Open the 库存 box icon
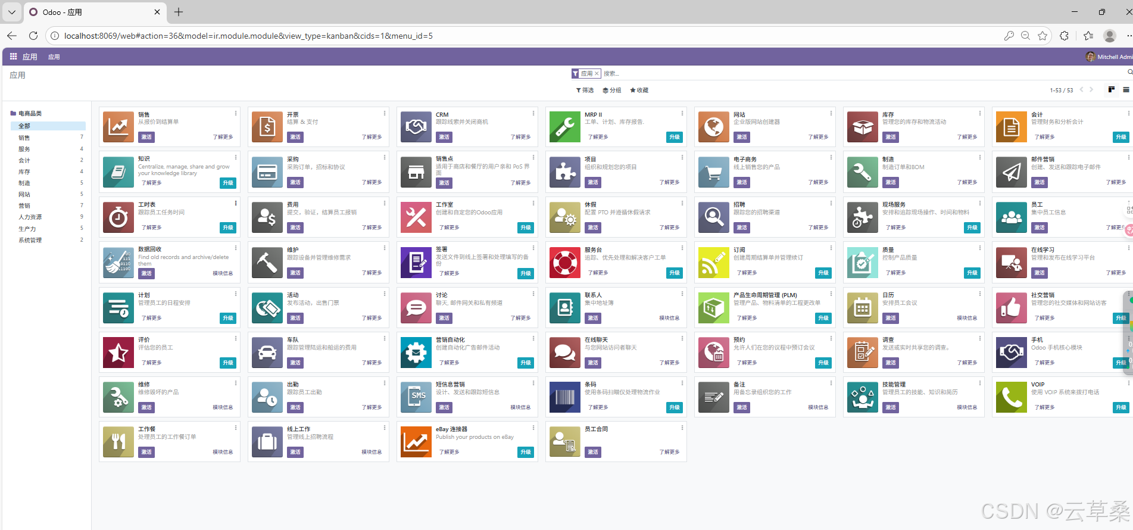The width and height of the screenshot is (1133, 530). pos(862,127)
